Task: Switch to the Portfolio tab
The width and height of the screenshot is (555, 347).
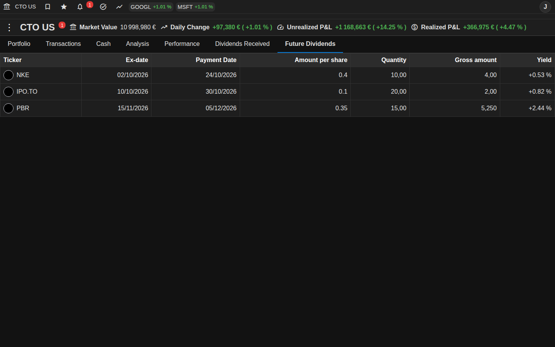Action: point(19,44)
